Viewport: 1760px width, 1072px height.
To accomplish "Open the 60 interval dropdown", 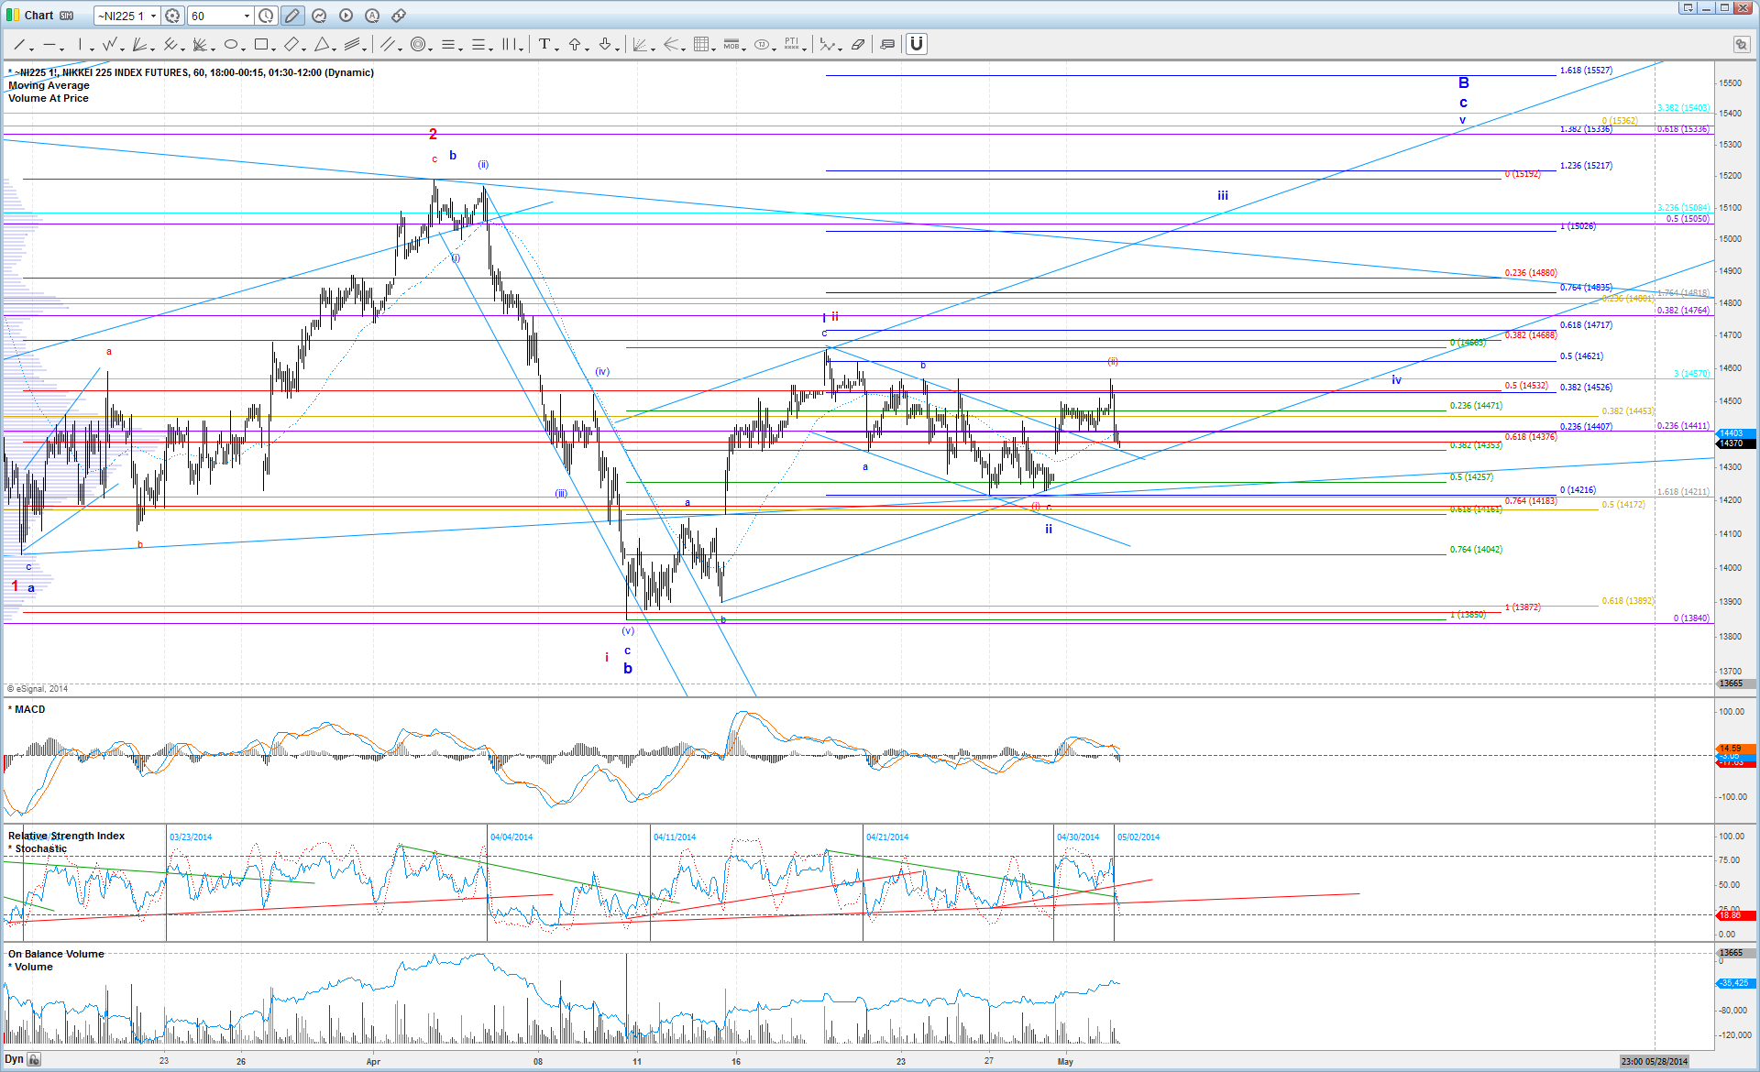I will (x=247, y=16).
